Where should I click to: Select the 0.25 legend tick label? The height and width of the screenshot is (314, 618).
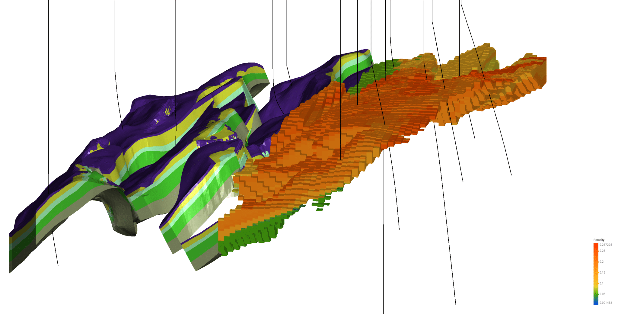coord(602,251)
